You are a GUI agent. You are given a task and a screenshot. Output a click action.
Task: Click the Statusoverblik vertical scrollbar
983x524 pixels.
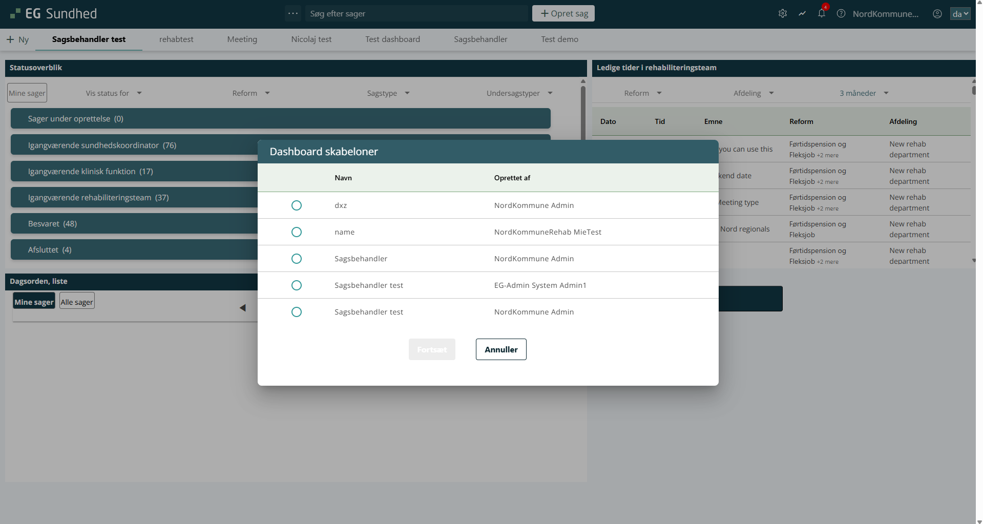(583, 113)
